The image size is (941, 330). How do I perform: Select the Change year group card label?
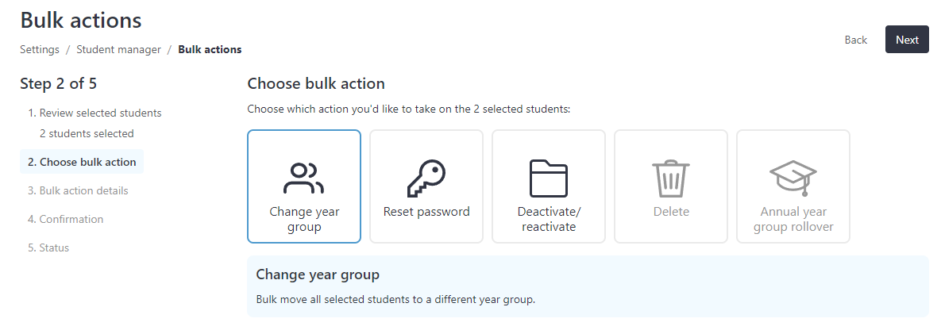304,219
